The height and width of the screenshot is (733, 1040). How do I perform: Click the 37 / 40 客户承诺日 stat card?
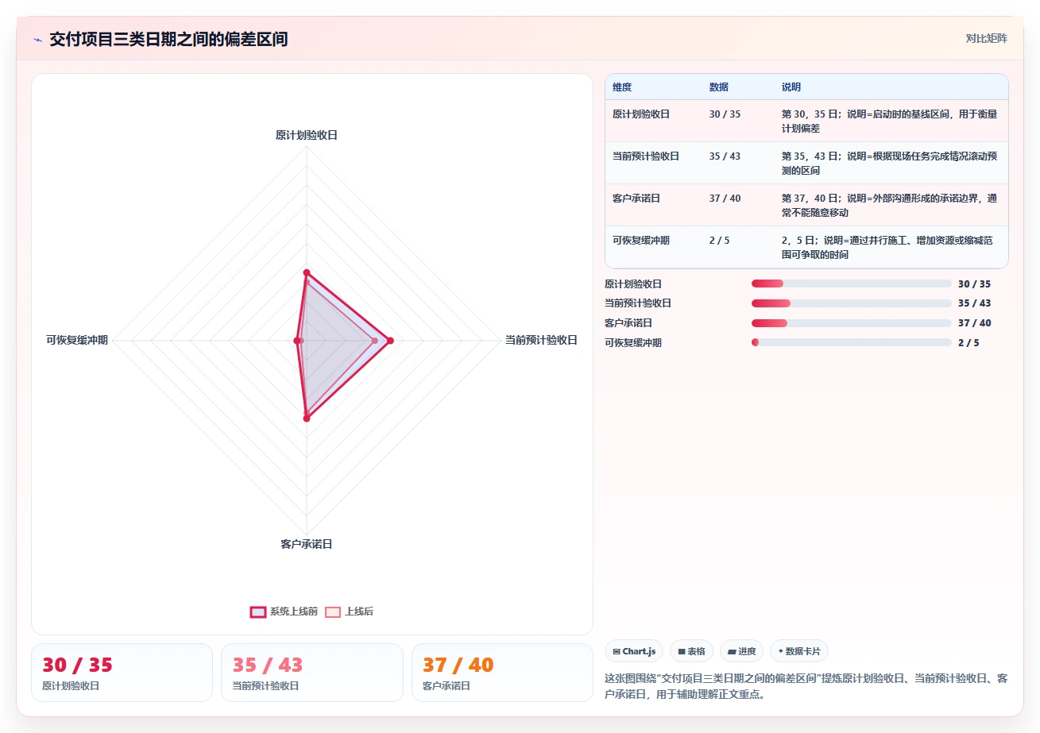coord(502,673)
